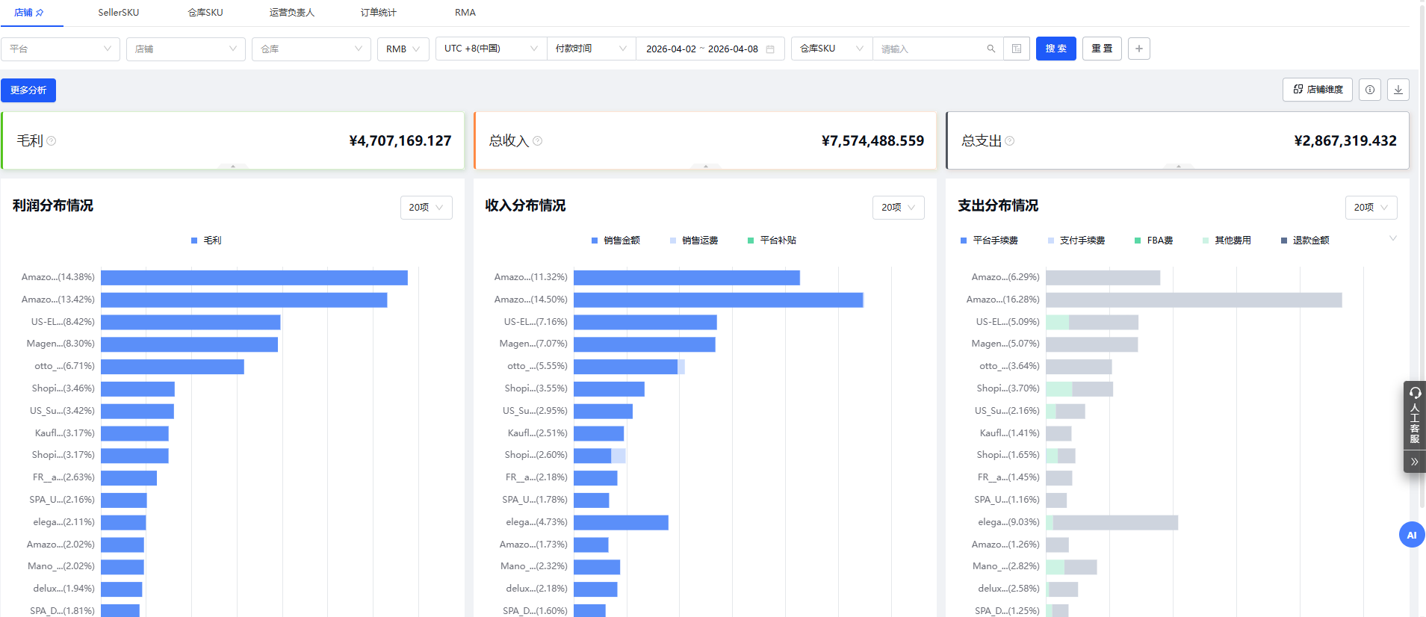Viewport: 1426px width, 617px height.
Task: Click the elega...(9.03%) expense bar
Action: tap(1112, 523)
